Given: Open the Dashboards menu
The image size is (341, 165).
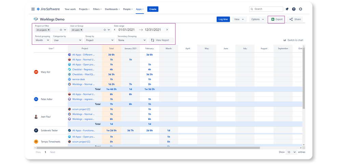Looking at the screenshot, I should 112,9.
